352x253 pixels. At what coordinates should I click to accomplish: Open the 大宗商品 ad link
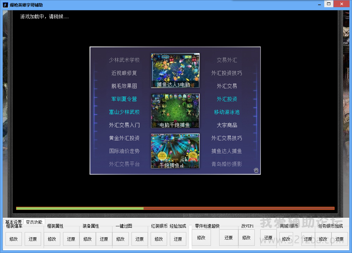click(x=227, y=125)
